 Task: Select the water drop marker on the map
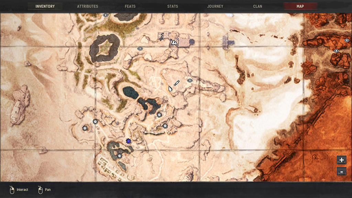click(x=170, y=88)
